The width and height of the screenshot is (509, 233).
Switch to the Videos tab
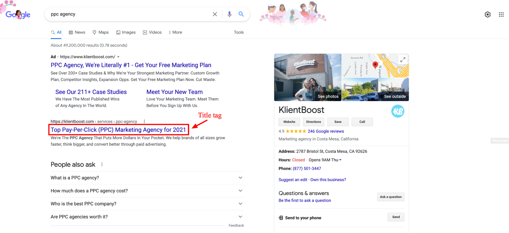pyautogui.click(x=152, y=32)
